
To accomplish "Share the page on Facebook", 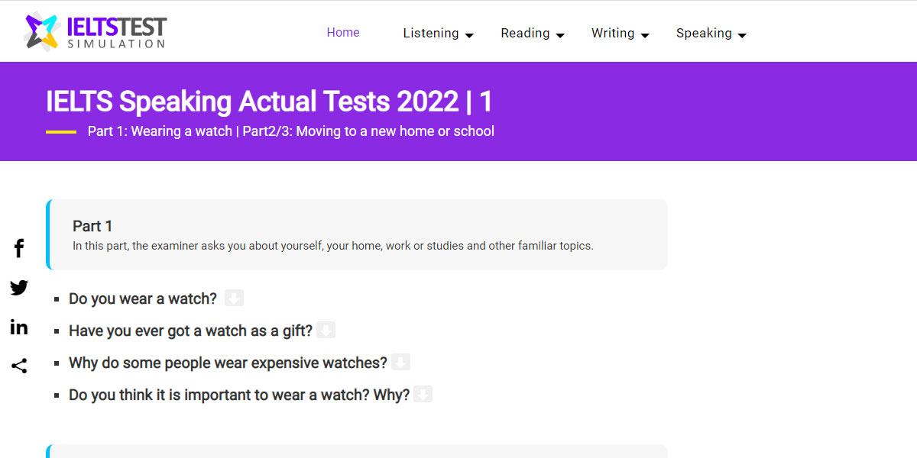I will tap(18, 247).
